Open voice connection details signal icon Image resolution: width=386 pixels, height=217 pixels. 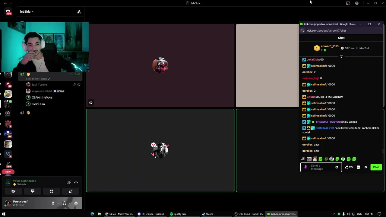pyautogui.click(x=8, y=182)
